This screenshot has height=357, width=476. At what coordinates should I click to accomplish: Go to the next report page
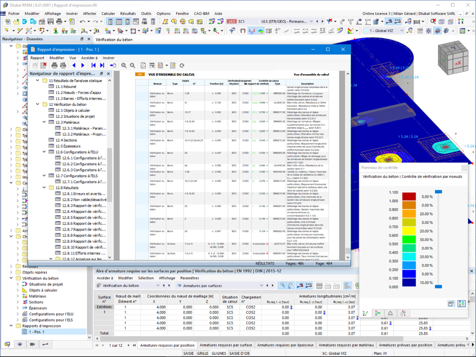click(83, 65)
